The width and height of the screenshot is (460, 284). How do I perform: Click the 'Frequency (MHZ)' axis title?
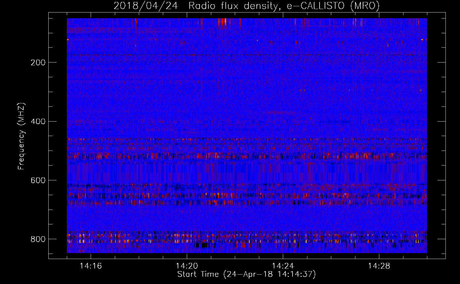(22, 136)
